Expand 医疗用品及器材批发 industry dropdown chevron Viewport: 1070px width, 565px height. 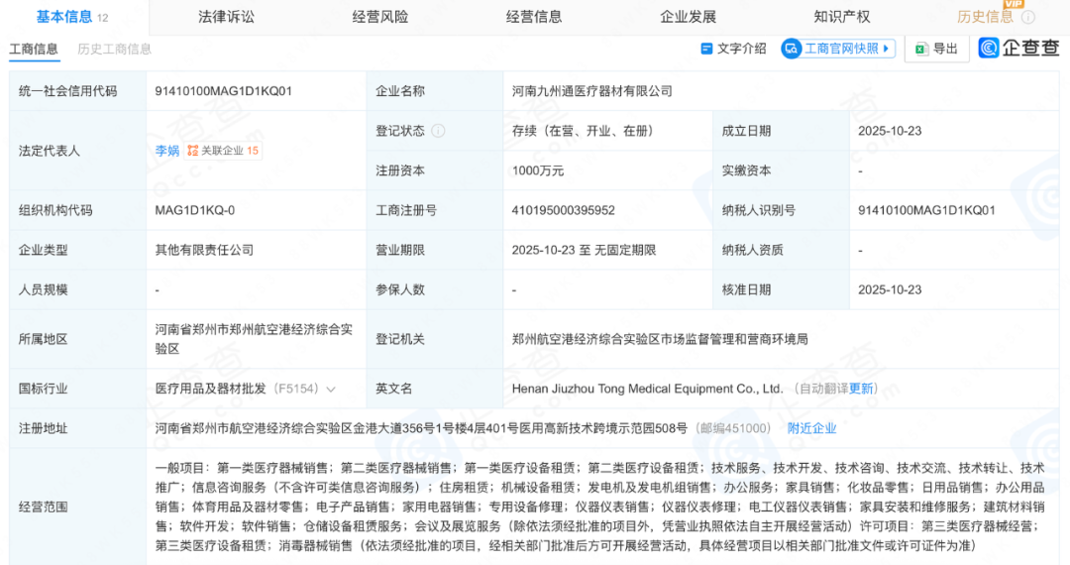coord(331,390)
